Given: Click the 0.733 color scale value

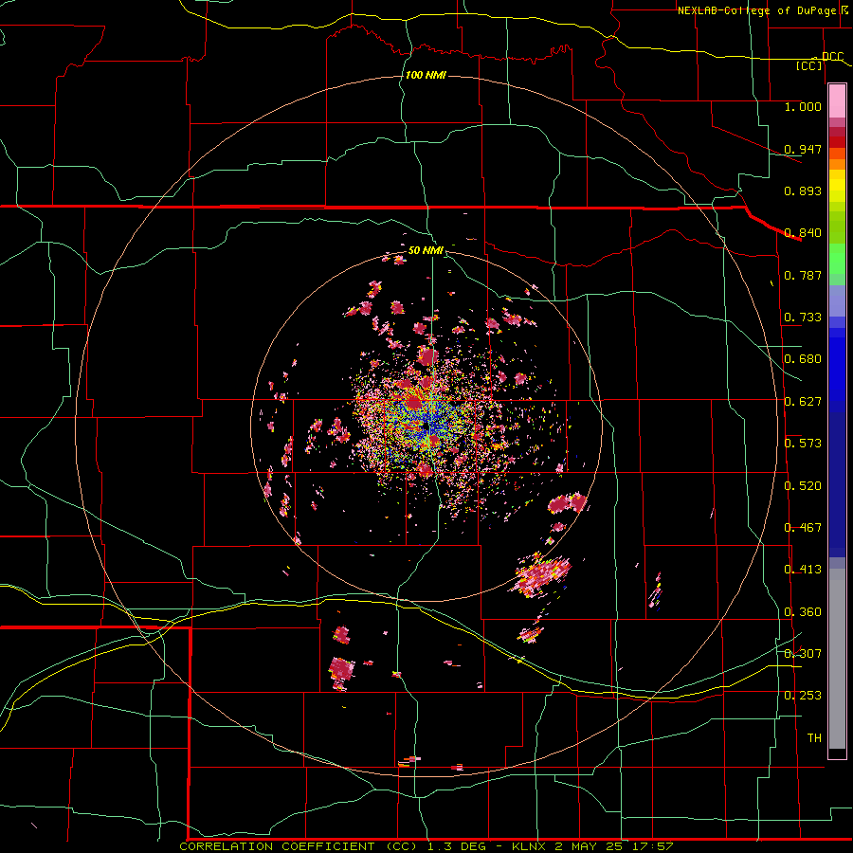Looking at the screenshot, I should [x=803, y=318].
